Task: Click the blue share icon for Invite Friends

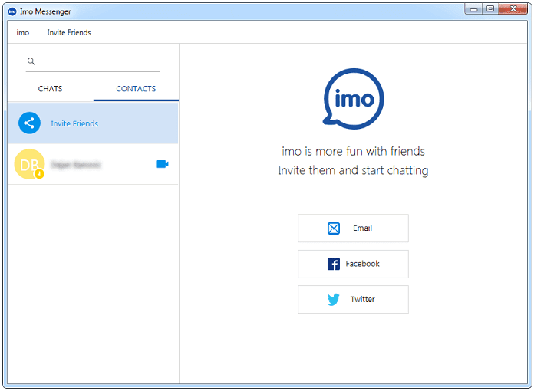Action: (x=30, y=123)
